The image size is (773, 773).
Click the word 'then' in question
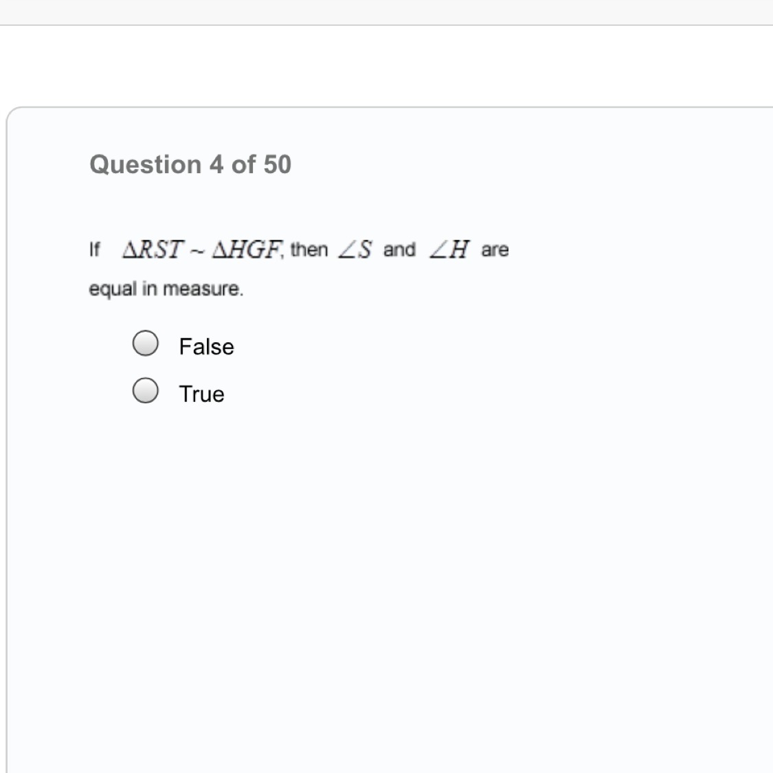[x=309, y=249]
